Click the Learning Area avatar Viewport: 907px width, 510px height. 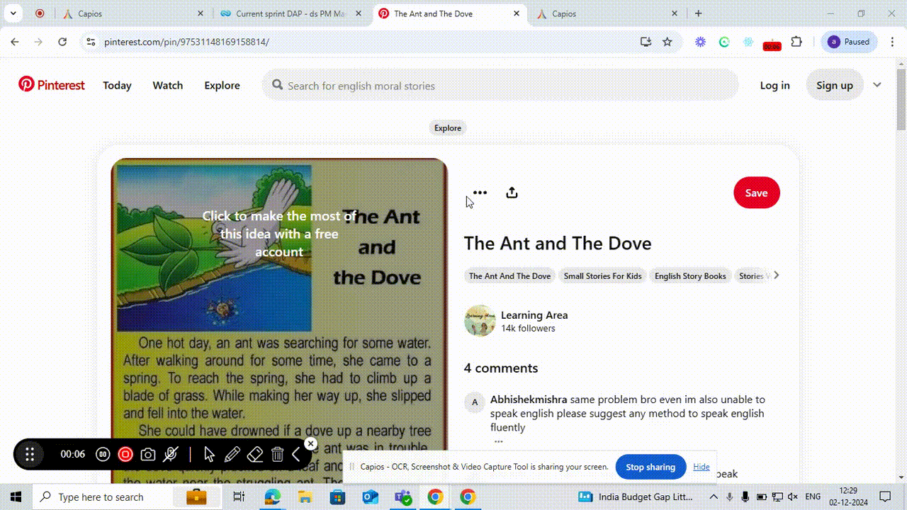click(480, 321)
